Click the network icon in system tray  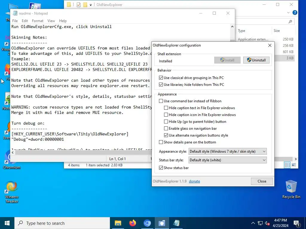tap(260, 223)
